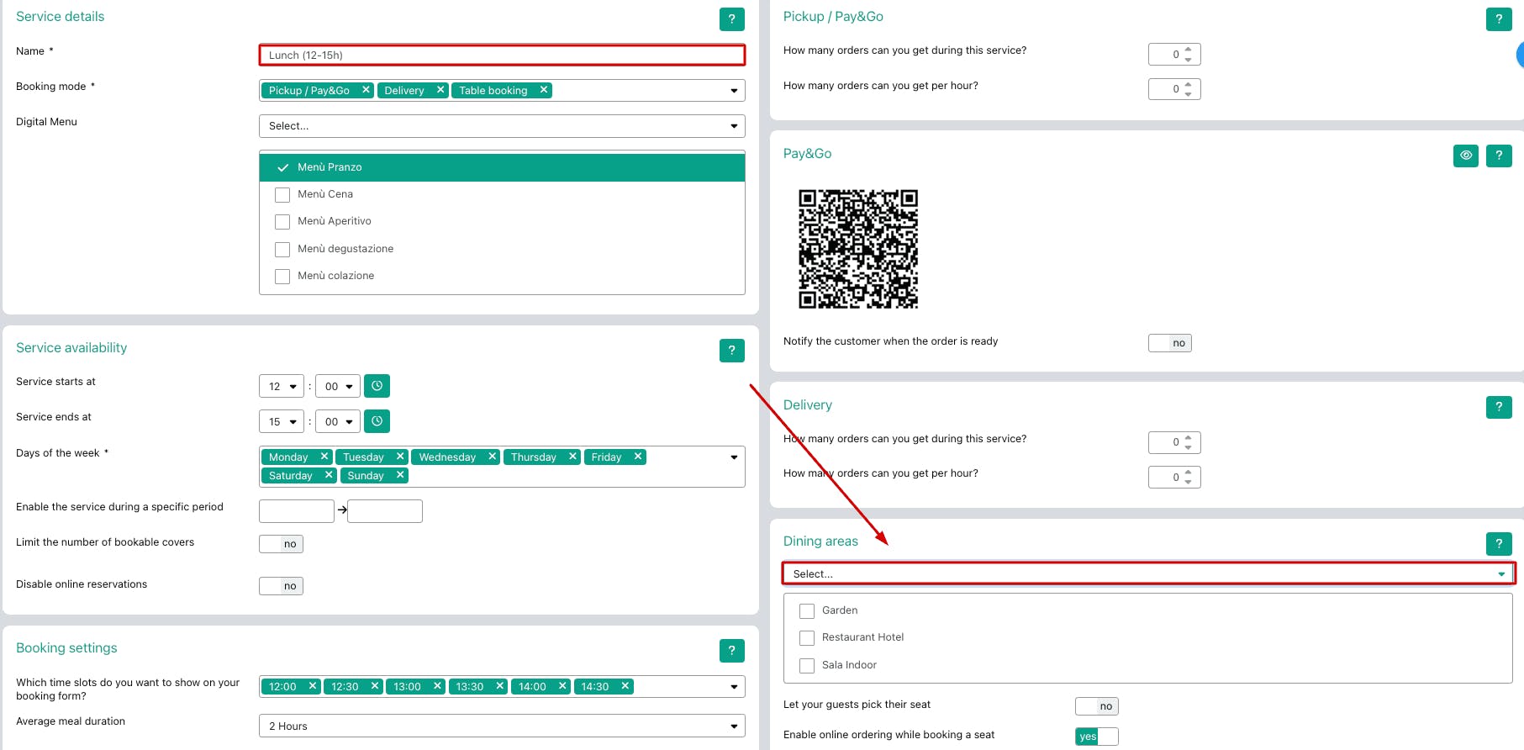This screenshot has width=1524, height=750.
Task: Click Pickup orders per hour number field
Action: point(1174,89)
